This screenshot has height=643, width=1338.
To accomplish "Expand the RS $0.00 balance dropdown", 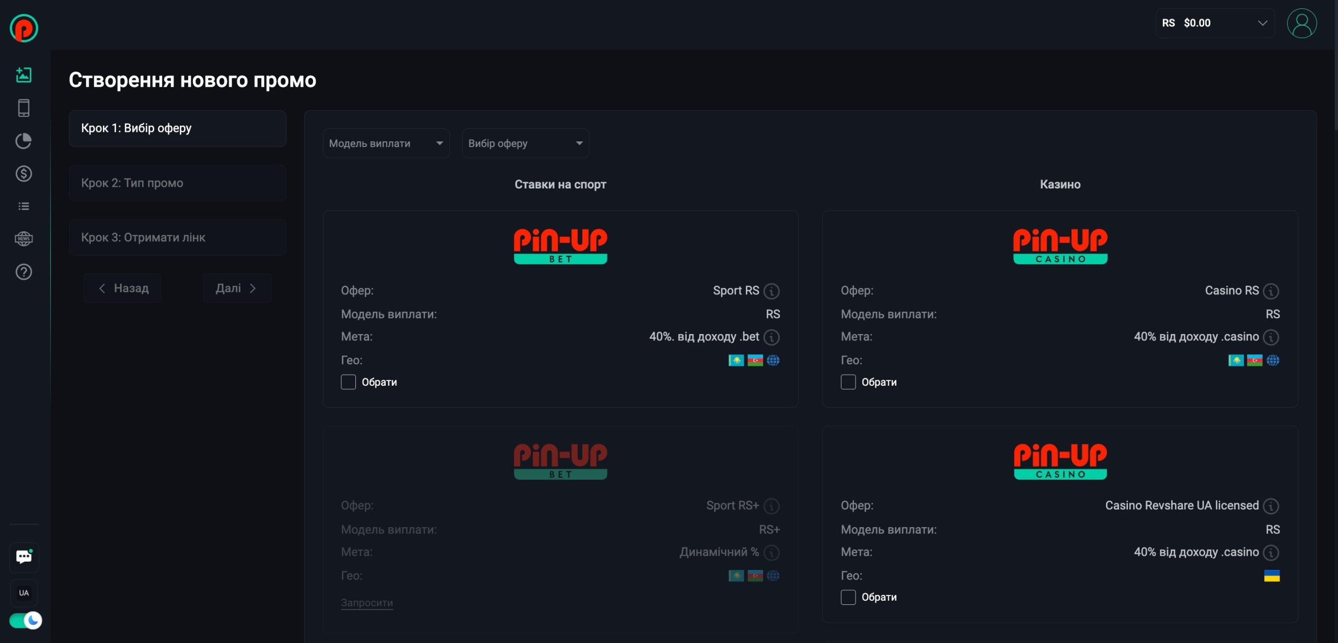I will pos(1215,23).
